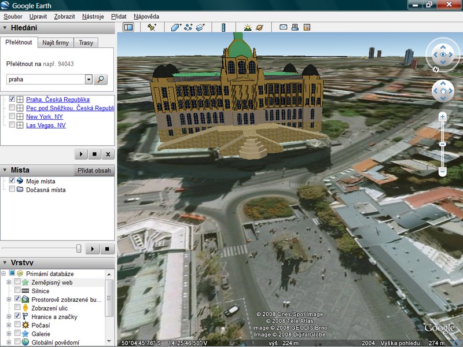463x347 pixels.
Task: Collapse the Místa panel
Action: [x=5, y=170]
